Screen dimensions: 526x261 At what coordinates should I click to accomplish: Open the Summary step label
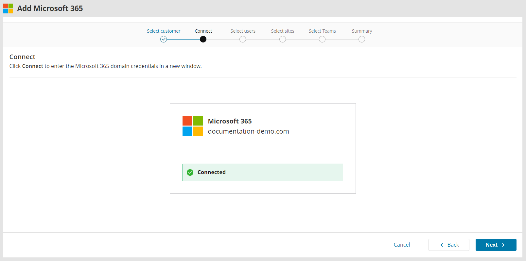362,31
